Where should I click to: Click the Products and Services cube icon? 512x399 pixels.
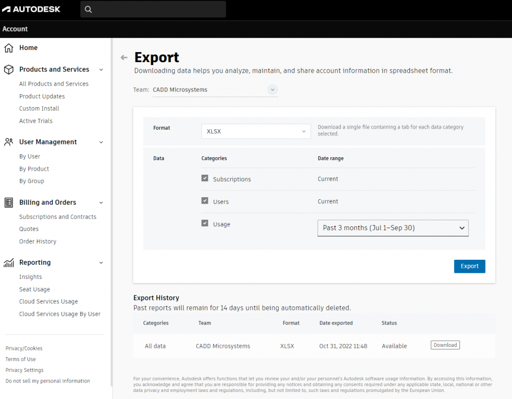pyautogui.click(x=9, y=70)
